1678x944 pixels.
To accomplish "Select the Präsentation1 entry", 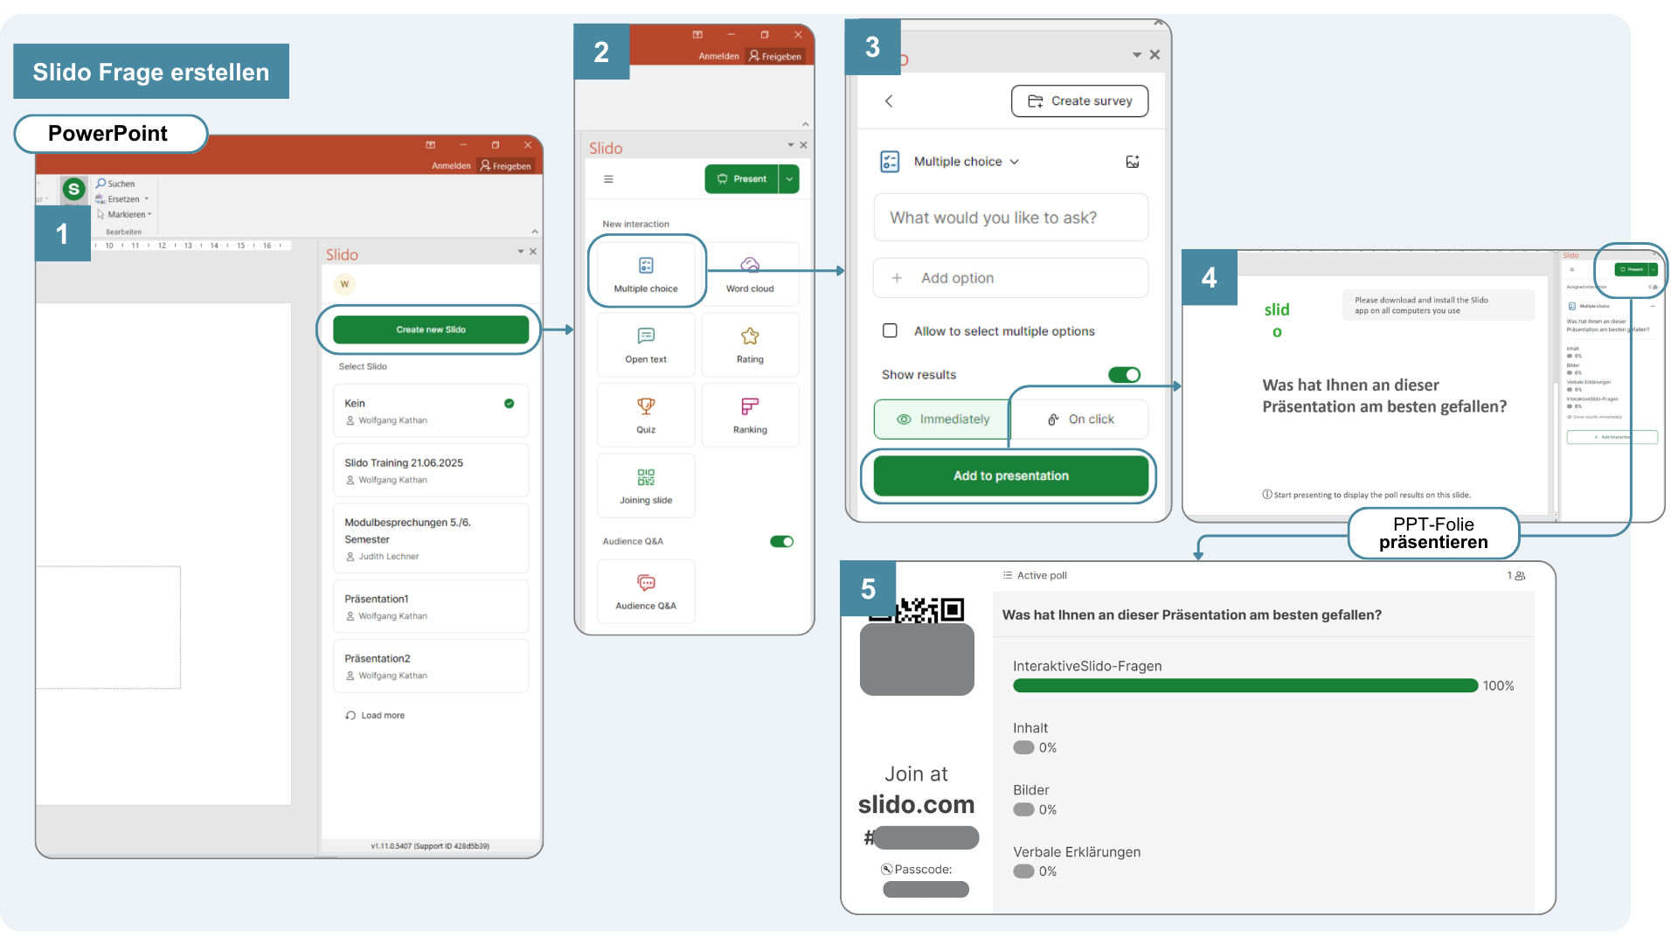I will [x=431, y=607].
